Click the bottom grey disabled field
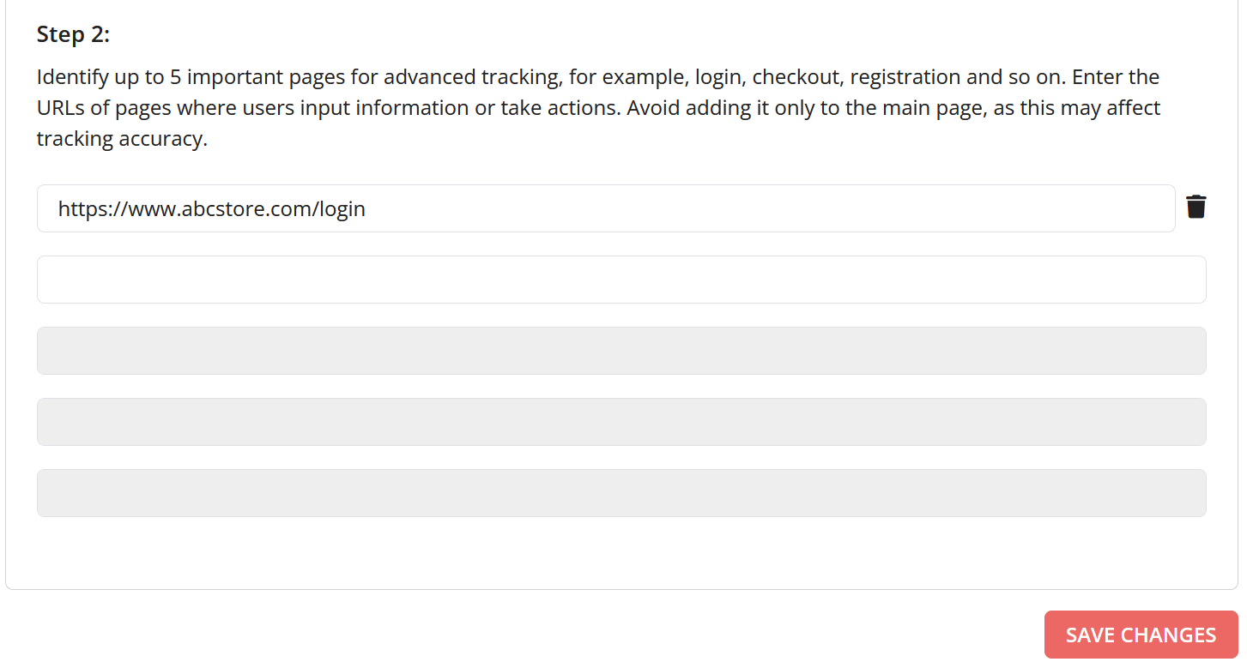 click(x=620, y=493)
